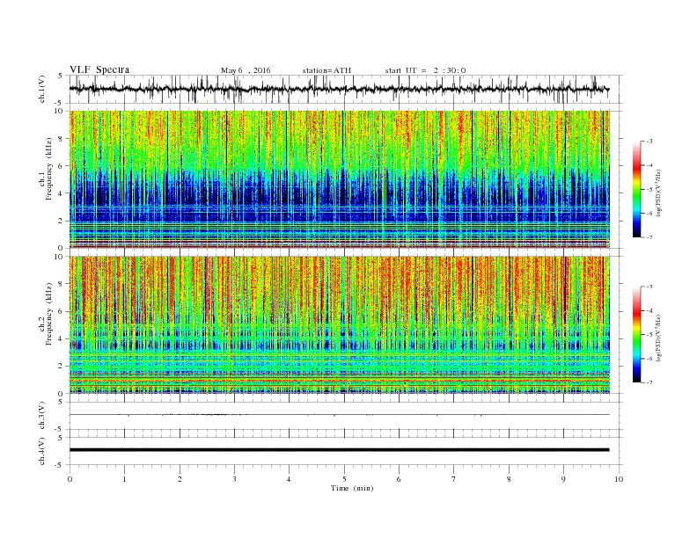Click the ch.1 'Frequency (kHz)' axis label
This screenshot has height=538, width=697.
tap(49, 169)
